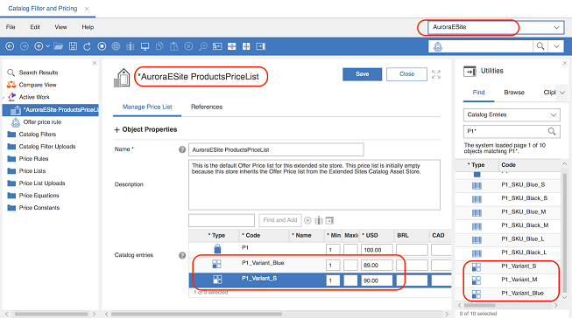Viewport: 572px width, 318px height.
Task: Open the AuroraESite store selector dropdown
Action: (556, 27)
